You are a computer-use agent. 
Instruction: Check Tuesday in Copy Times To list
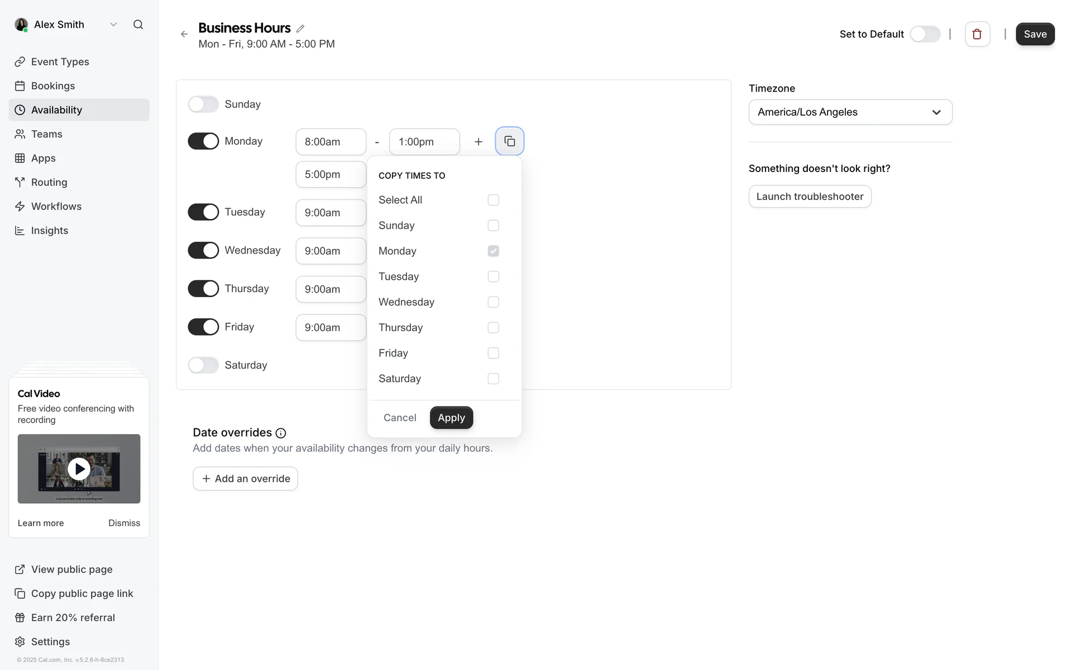point(493,276)
